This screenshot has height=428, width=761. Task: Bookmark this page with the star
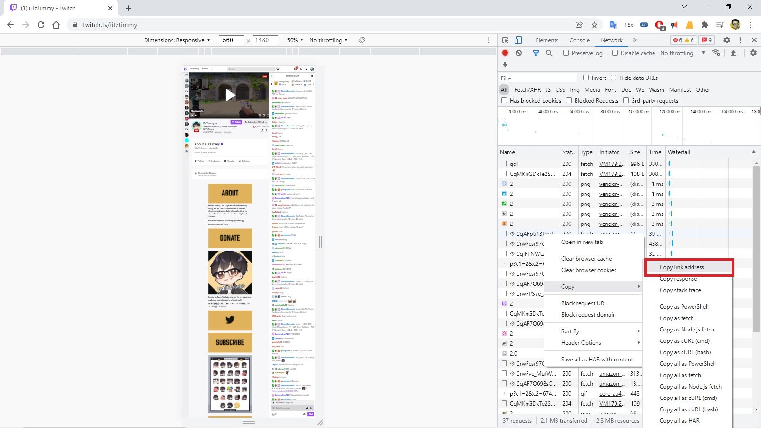[595, 25]
